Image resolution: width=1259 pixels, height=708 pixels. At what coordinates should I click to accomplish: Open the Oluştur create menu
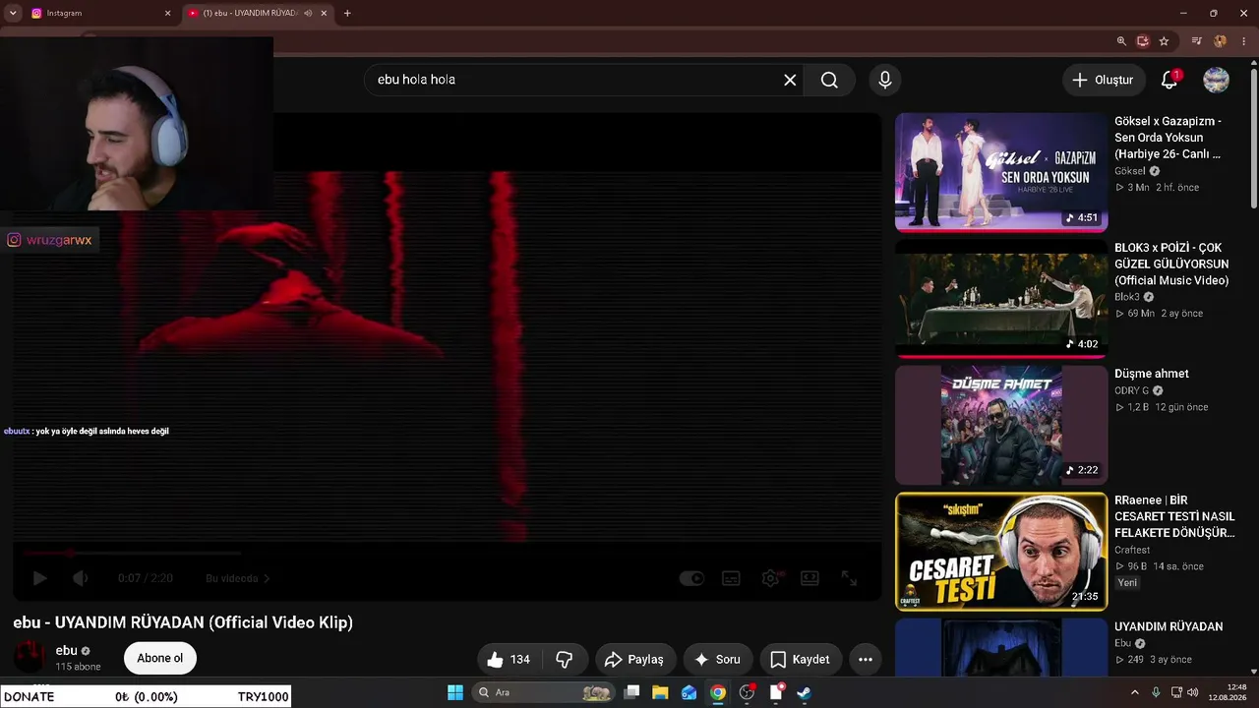click(x=1103, y=80)
